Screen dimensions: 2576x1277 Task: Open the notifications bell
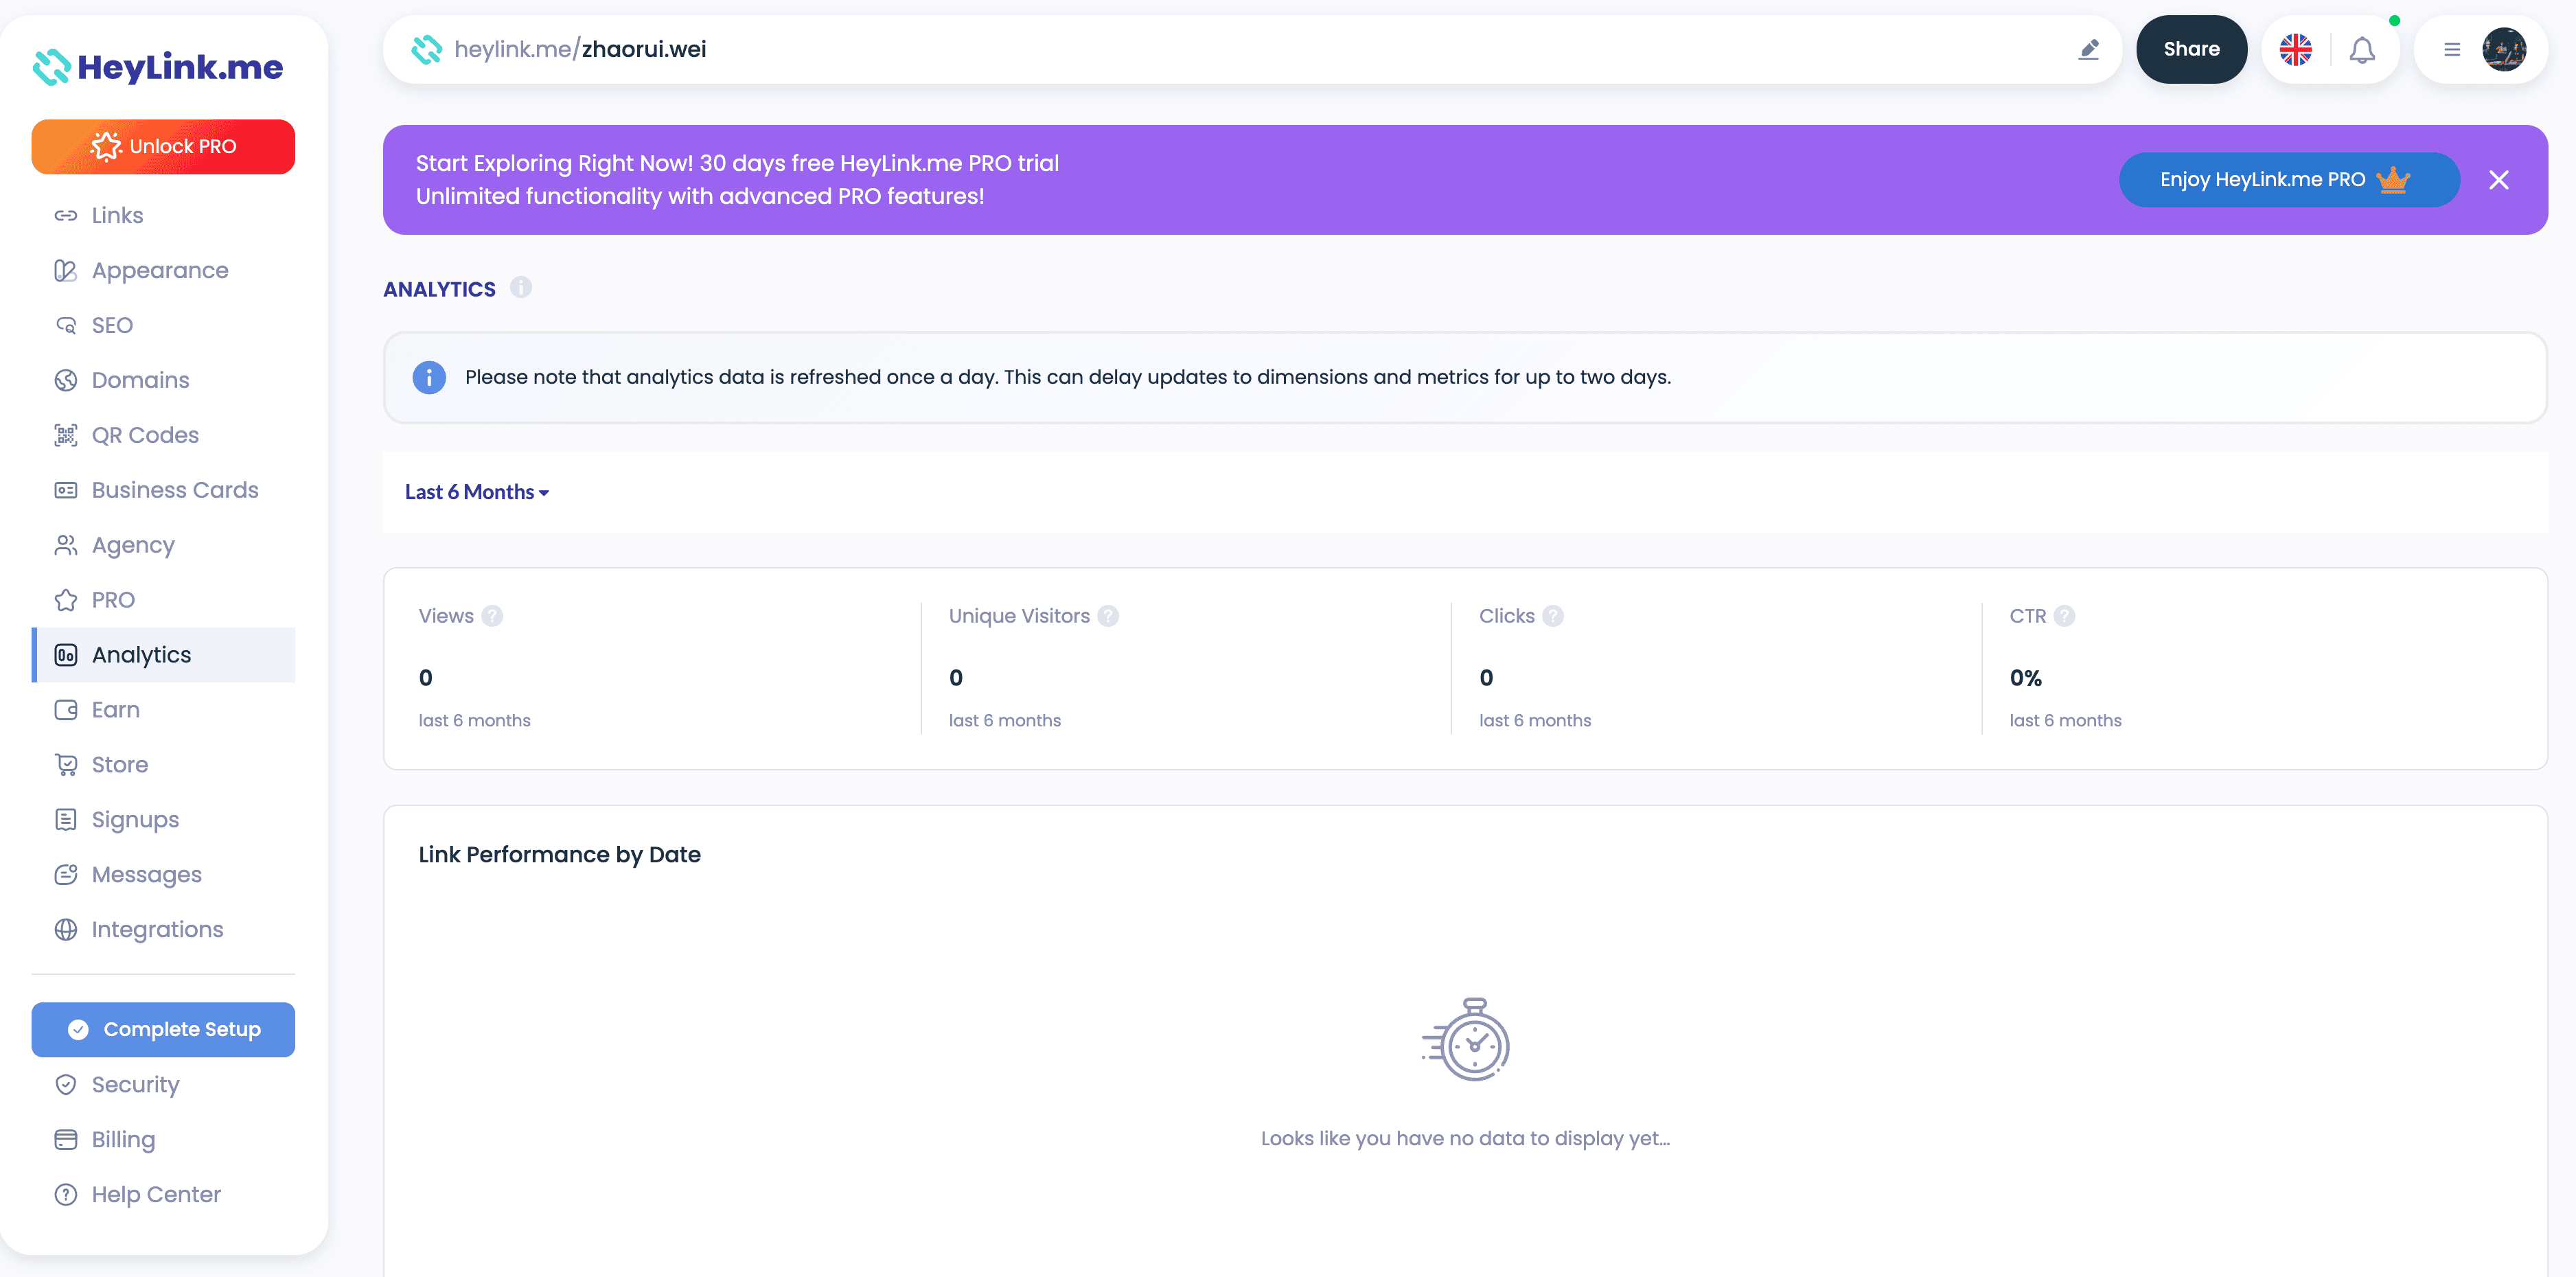[x=2362, y=50]
